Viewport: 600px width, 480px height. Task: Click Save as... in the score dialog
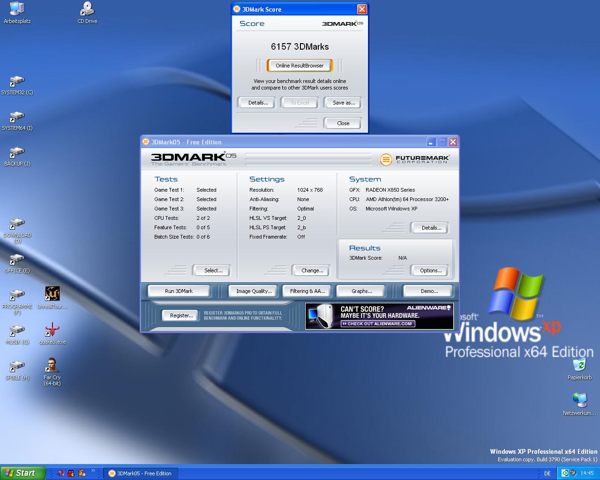tap(344, 103)
